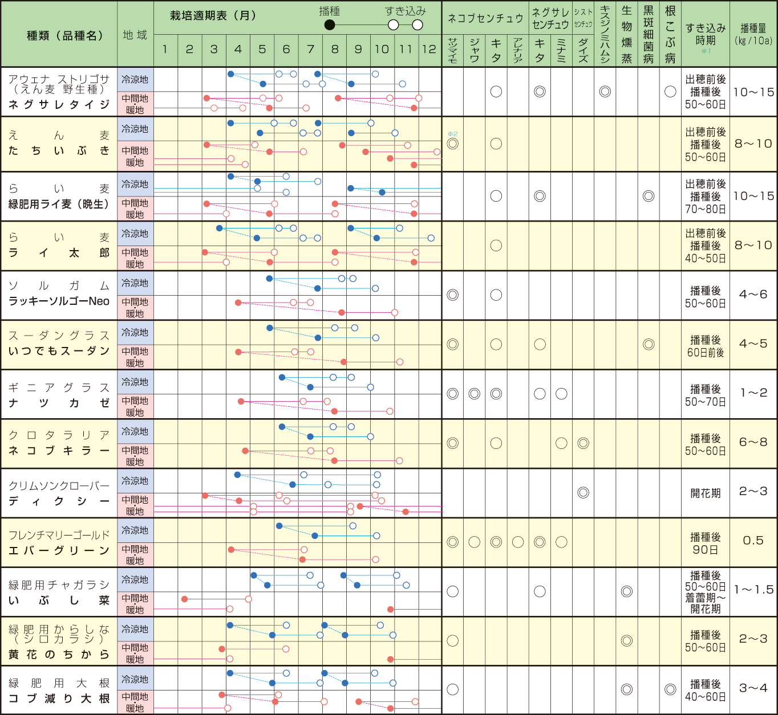Select ナツカゼ row's ジャワ double-circle mark
The image size is (778, 715).
(475, 394)
